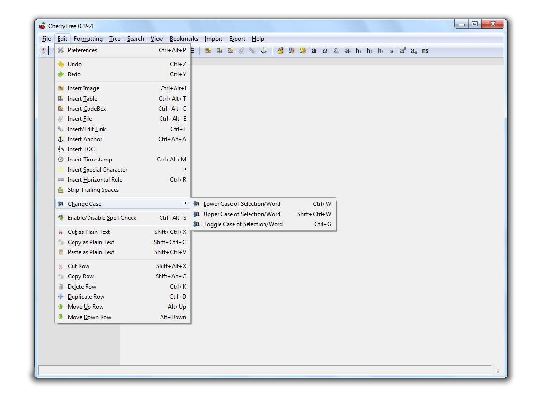Select Cut as Plain Text

click(x=123, y=232)
